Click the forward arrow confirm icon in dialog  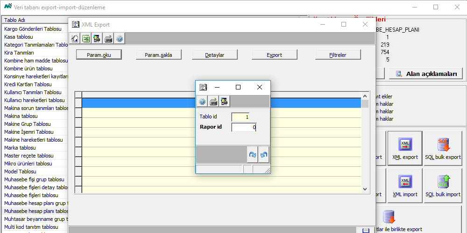coord(252,155)
